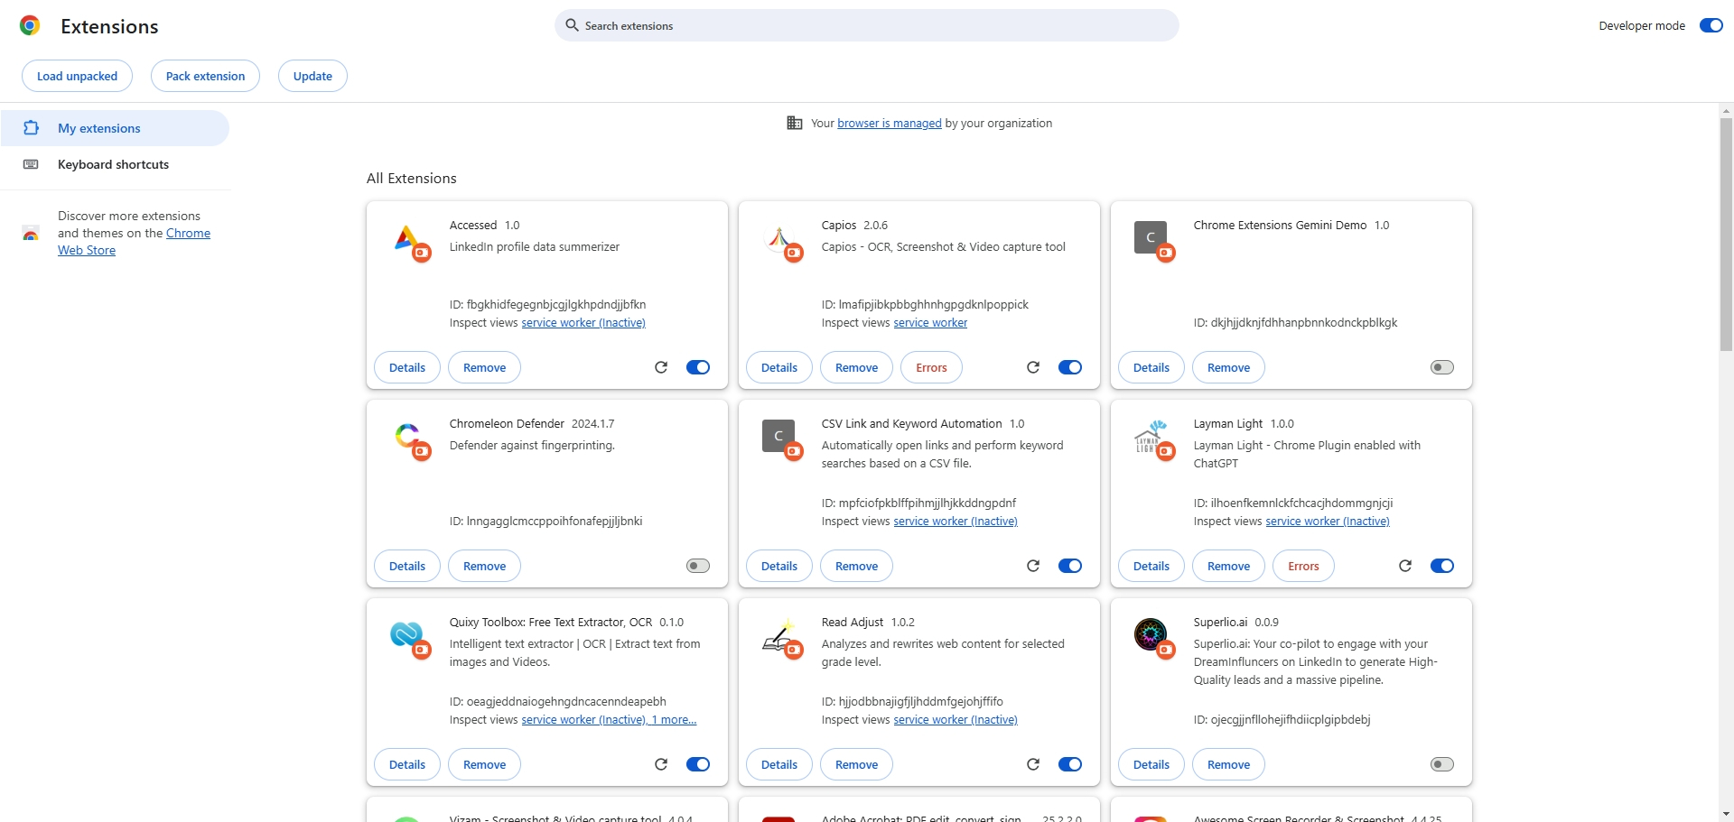Reload the Read Adjust extension
Viewport: 1734px width, 822px height.
[1033, 764]
